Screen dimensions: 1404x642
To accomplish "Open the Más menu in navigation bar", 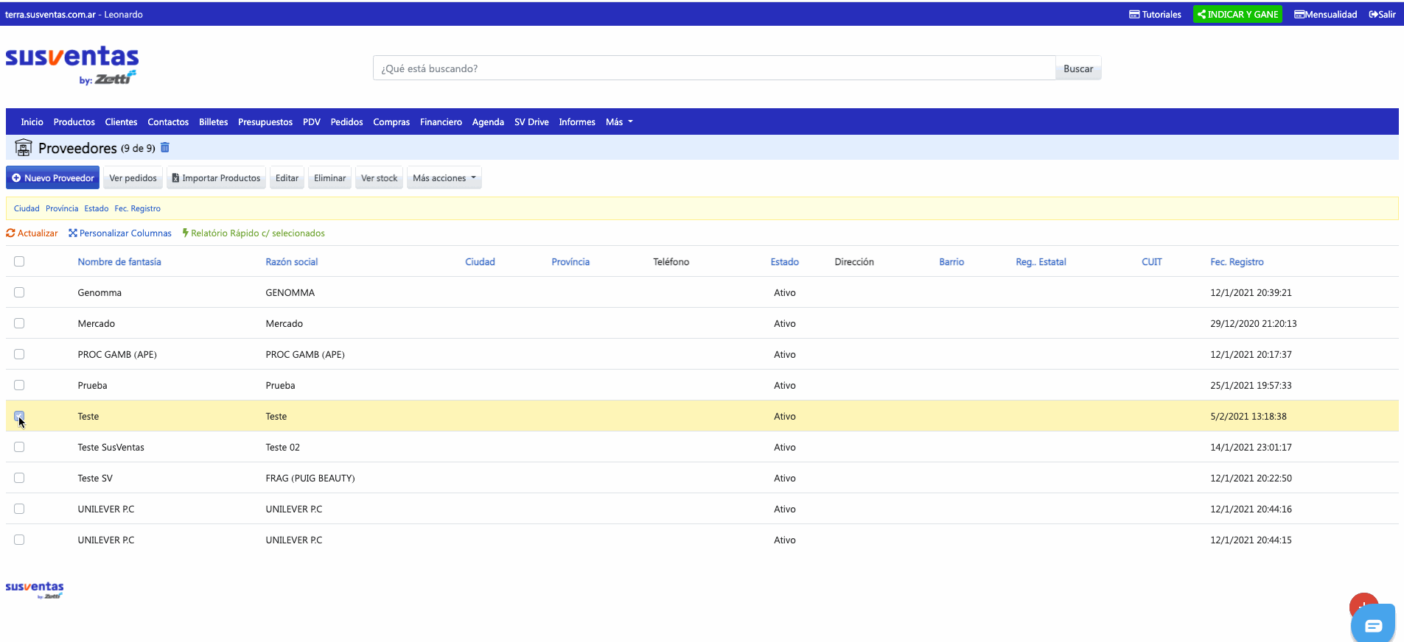I will (619, 122).
